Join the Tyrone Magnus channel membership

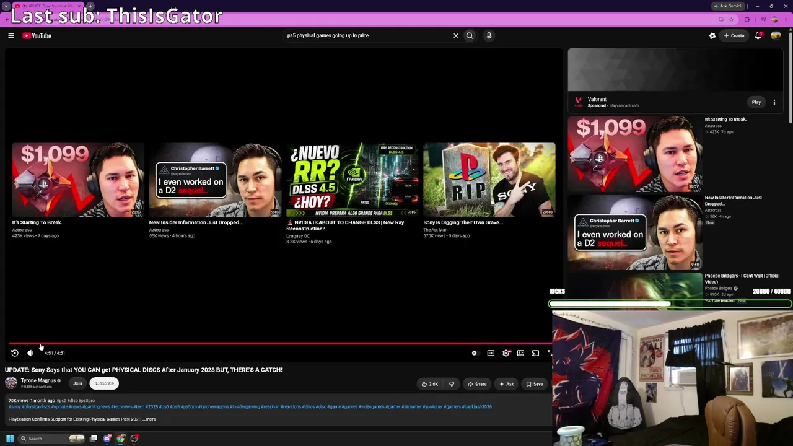click(x=77, y=383)
